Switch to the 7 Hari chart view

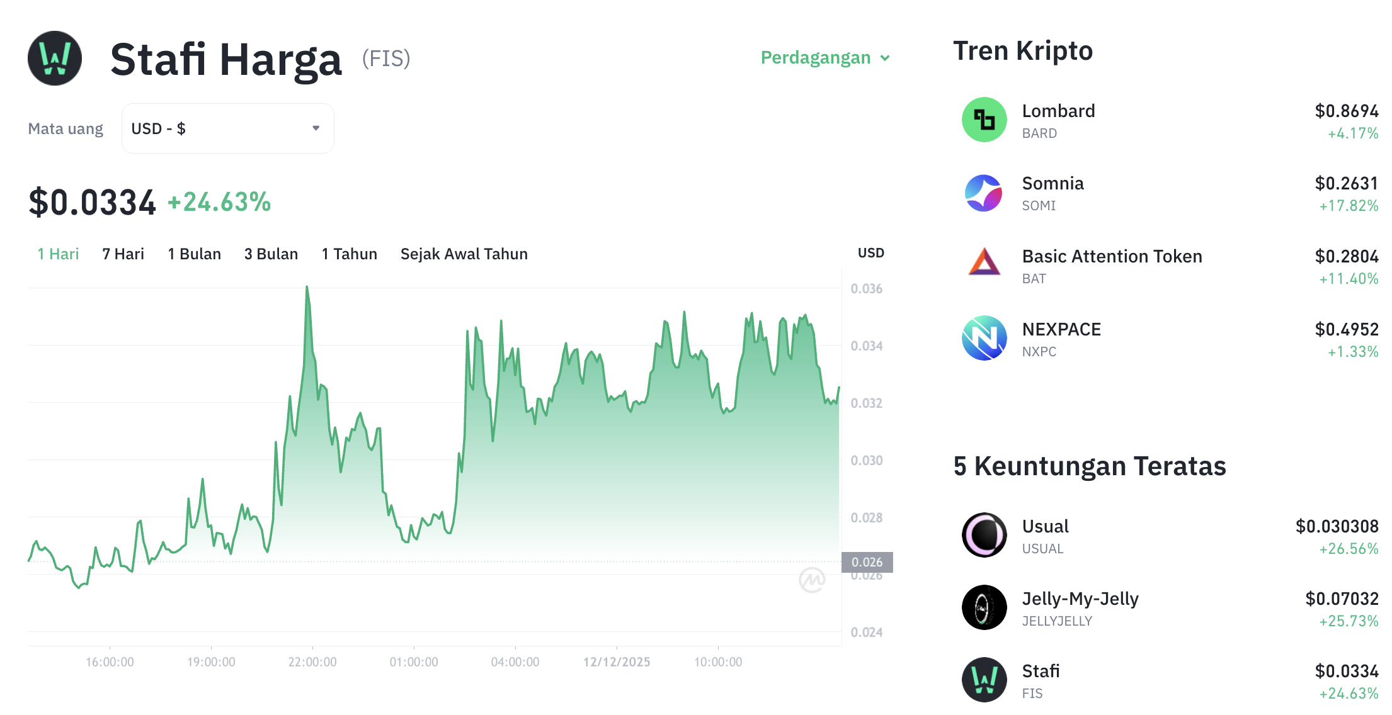coord(122,254)
